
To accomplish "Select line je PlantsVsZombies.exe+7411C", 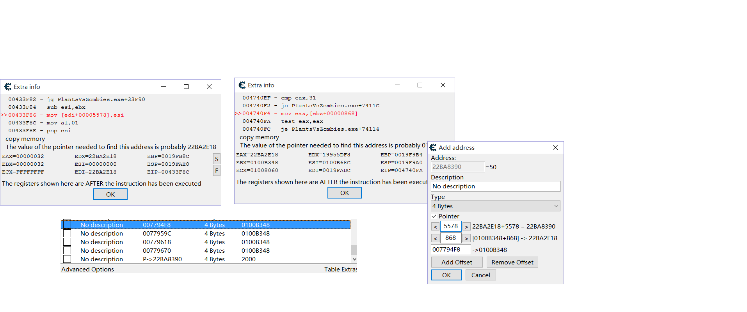I will click(x=311, y=106).
